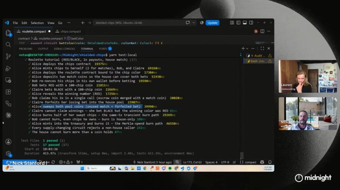
Task: Open the Search view in activity bar
Action: pos(8,44)
